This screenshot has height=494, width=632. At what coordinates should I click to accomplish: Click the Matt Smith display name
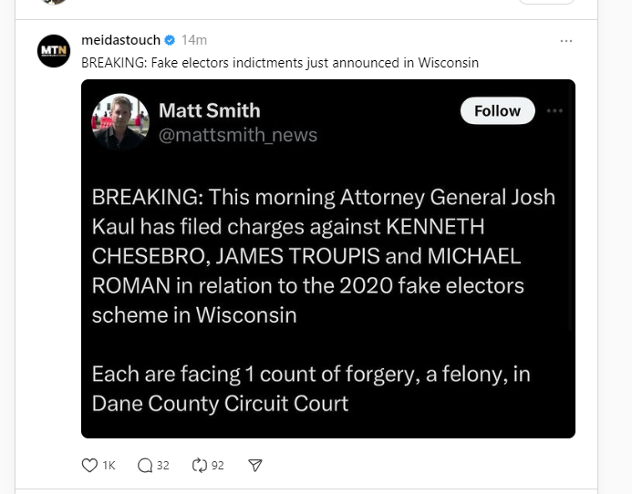[209, 110]
